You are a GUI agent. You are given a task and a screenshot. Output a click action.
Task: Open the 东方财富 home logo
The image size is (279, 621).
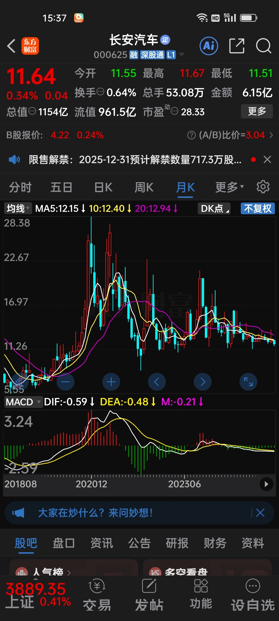[x=30, y=46]
